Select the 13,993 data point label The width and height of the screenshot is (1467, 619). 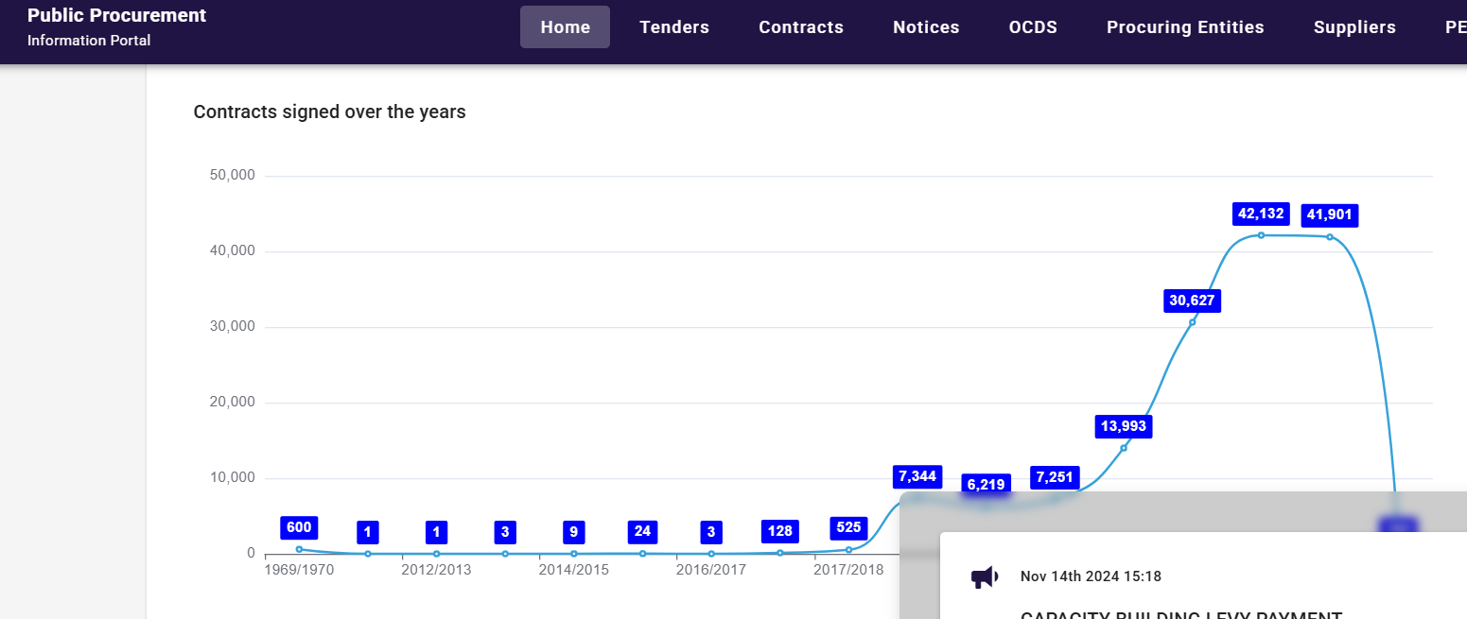point(1124,426)
